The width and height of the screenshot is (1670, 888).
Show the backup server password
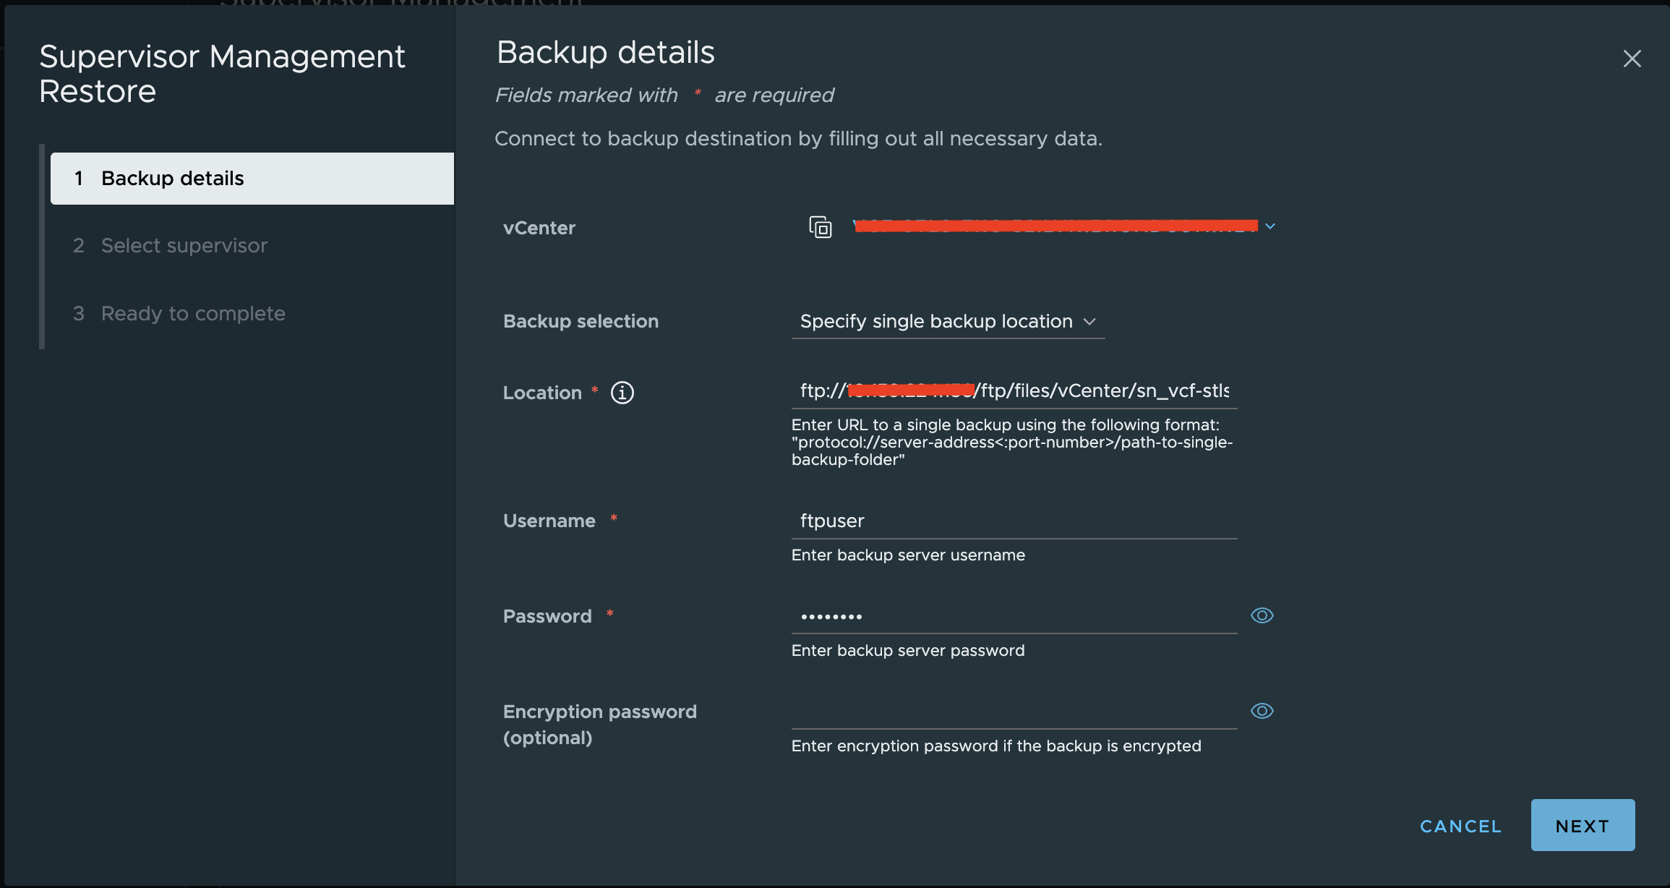click(x=1262, y=615)
